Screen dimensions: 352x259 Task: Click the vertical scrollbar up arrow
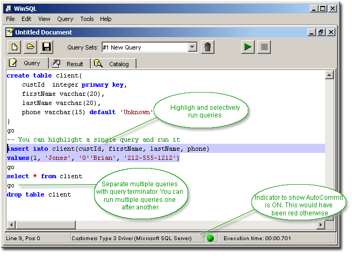pos(329,75)
